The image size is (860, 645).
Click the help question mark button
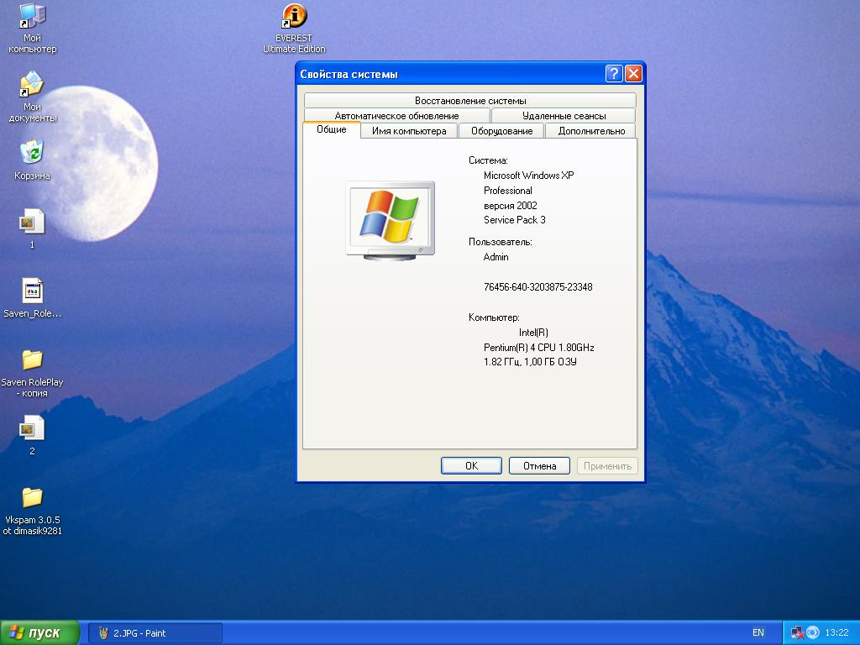pyautogui.click(x=614, y=74)
